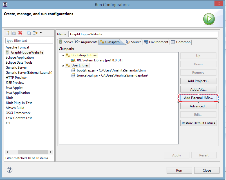Click the type filter text field
The width and height of the screenshot is (226, 180).
[29, 41]
